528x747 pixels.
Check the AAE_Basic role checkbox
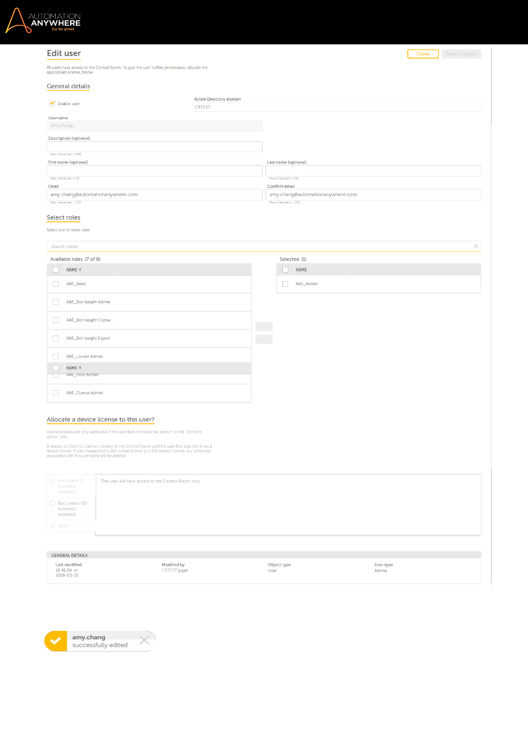(x=56, y=284)
